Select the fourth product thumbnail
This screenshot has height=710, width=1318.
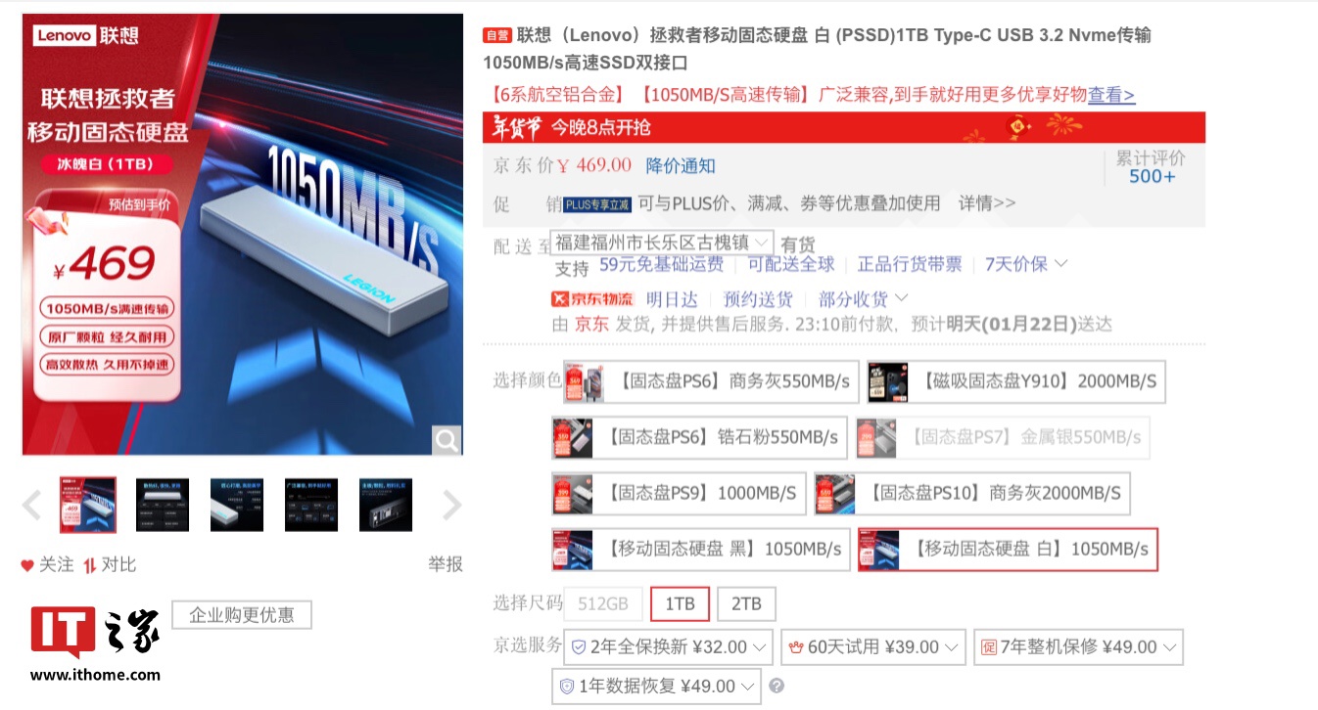(x=311, y=505)
